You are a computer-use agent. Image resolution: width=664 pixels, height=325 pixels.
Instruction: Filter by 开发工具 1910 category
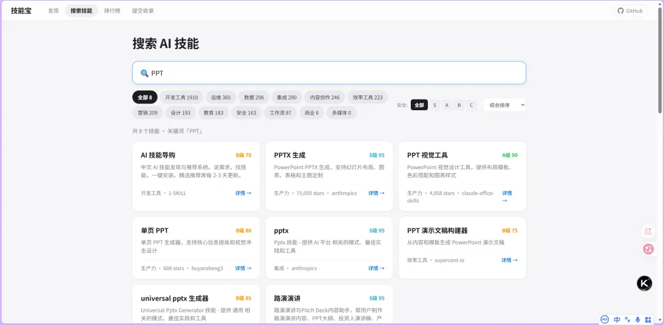coord(181,97)
